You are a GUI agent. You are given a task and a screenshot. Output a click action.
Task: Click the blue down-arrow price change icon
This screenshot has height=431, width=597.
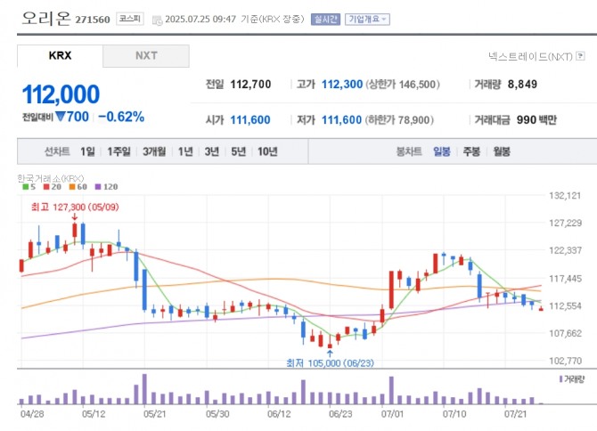(x=61, y=117)
